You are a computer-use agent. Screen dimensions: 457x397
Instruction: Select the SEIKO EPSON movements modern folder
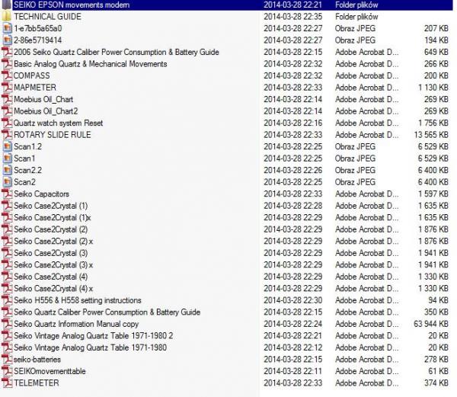72,5
